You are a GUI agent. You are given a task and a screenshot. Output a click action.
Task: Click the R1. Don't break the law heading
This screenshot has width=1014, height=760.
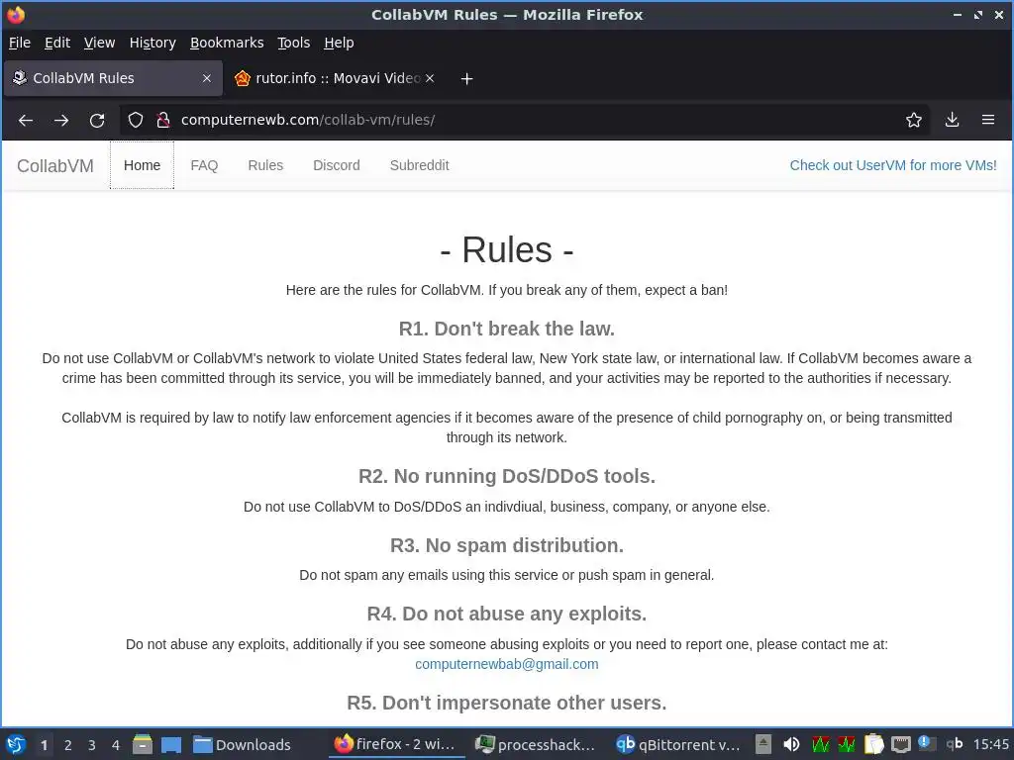point(506,329)
